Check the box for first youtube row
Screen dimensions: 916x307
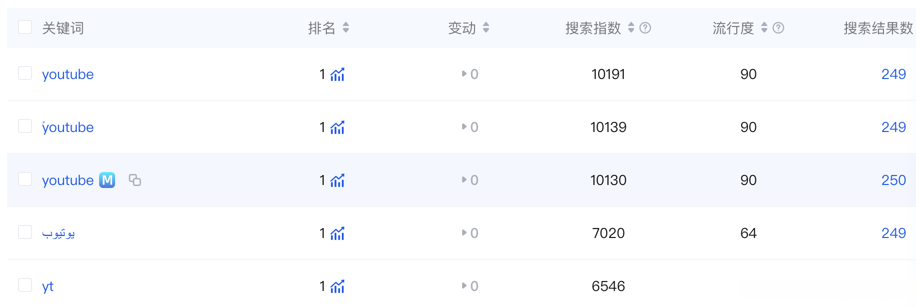25,73
